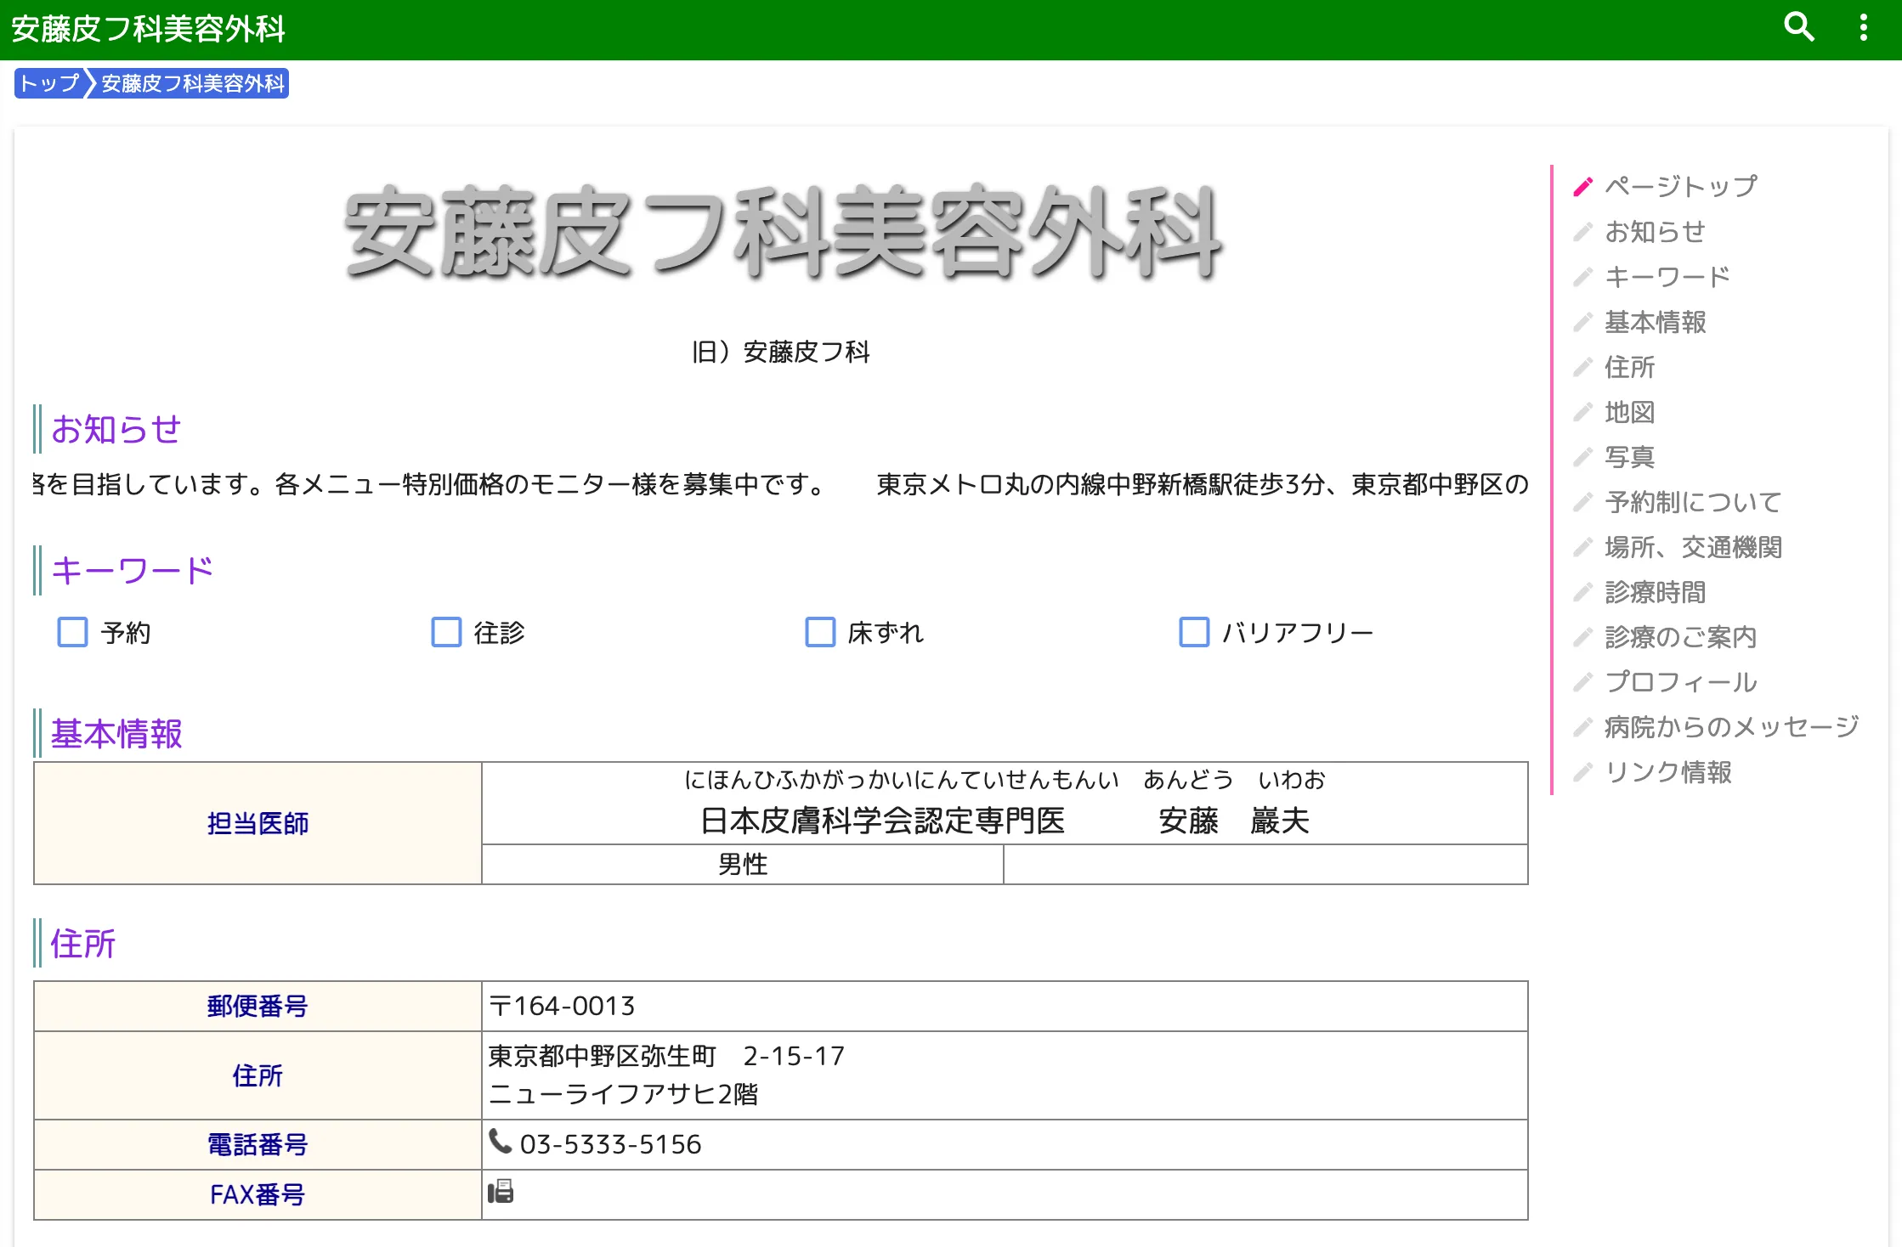1902x1247 pixels.
Task: Click the search magnifier icon in header
Action: click(x=1798, y=27)
